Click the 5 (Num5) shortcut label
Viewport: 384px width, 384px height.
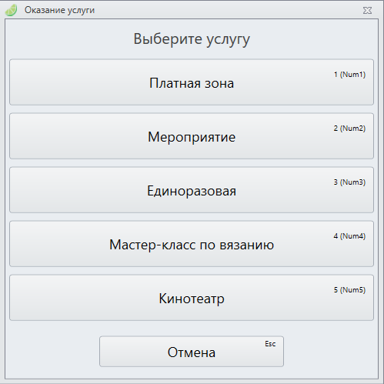click(x=349, y=290)
